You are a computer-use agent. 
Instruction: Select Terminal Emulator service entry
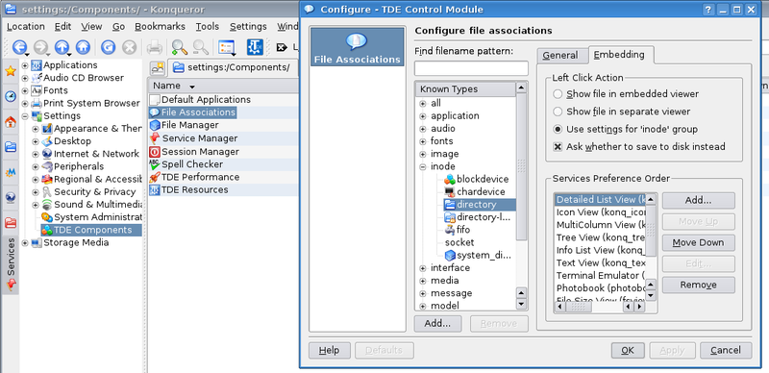click(600, 275)
